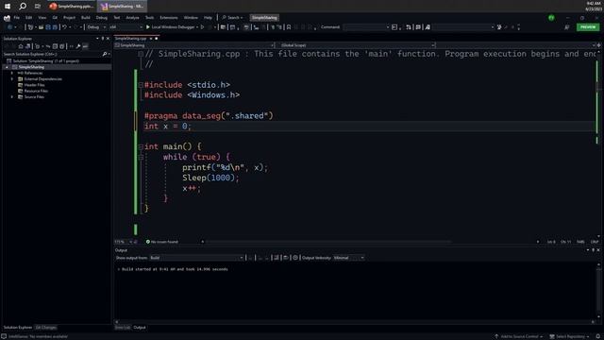Click the Task View taskbar icon
This screenshot has width=604, height=340.
click(x=38, y=6)
